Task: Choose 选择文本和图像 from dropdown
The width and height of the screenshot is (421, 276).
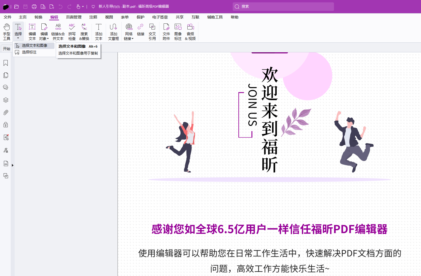Action: (34, 45)
